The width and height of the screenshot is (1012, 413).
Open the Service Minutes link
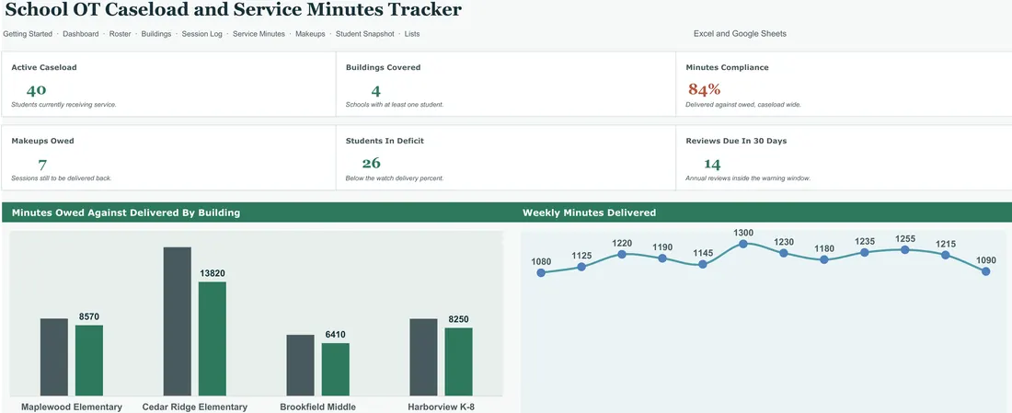tap(259, 33)
